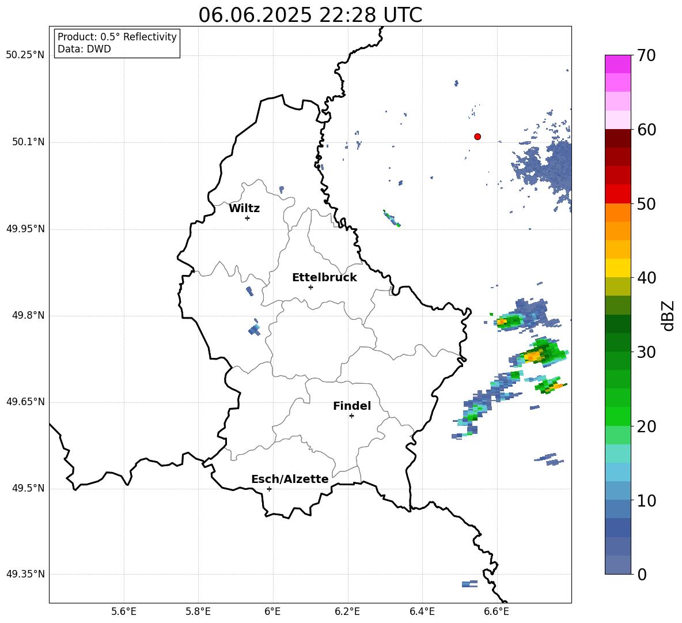This screenshot has height=623, width=682.
Task: Click the 49.65°N latitude label
Action: pyautogui.click(x=25, y=402)
